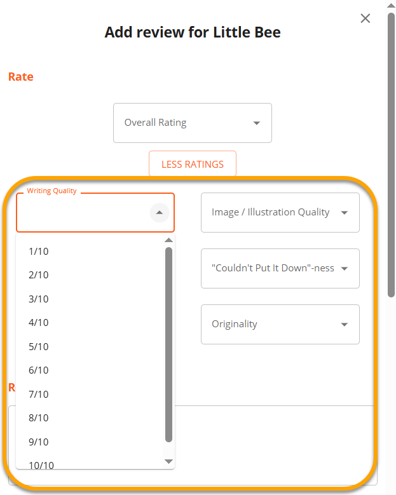Viewport: 396px width, 495px height.
Task: Click the list scrollbar up arrow
Action: (168, 240)
